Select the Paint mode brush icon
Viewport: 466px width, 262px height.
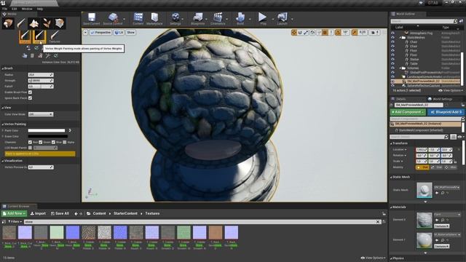pyautogui.click(x=21, y=23)
